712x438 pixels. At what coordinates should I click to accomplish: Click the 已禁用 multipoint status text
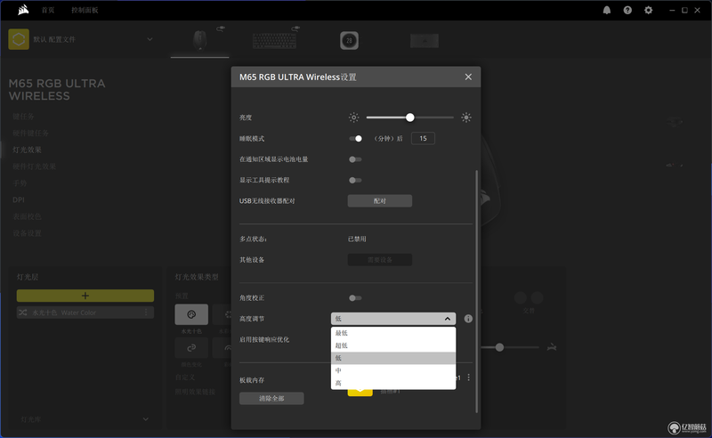tap(357, 239)
